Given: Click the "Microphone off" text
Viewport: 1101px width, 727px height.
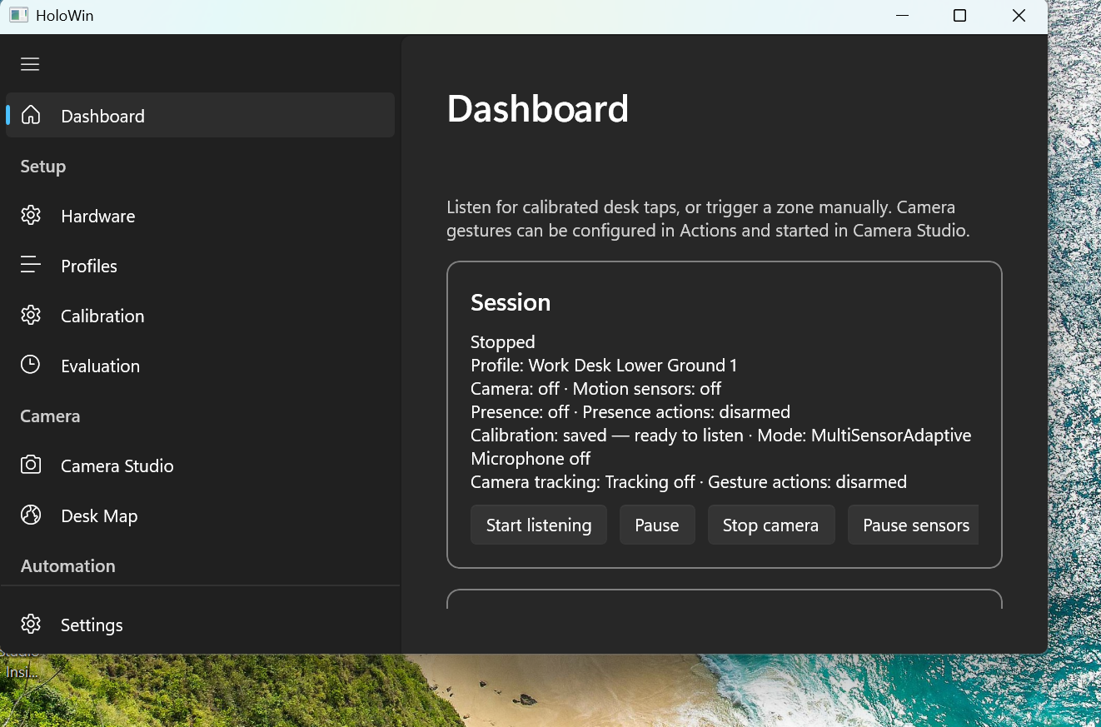Looking at the screenshot, I should click(x=531, y=459).
